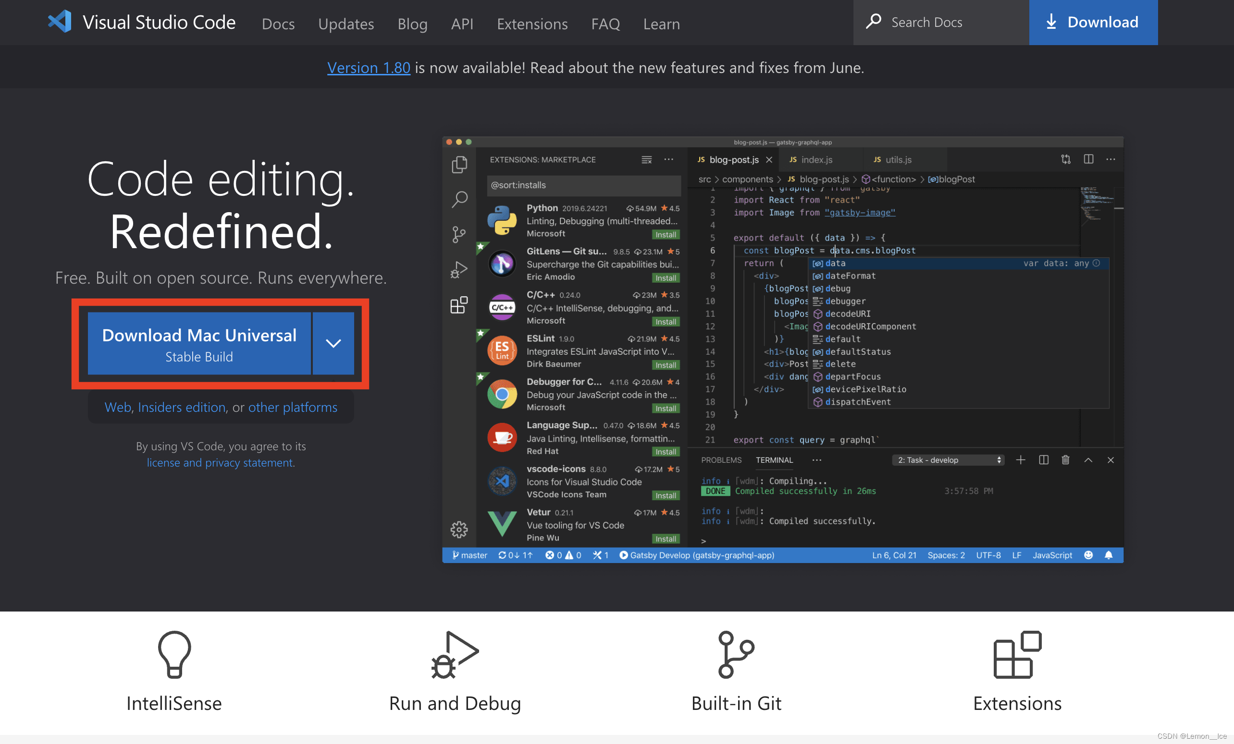Image resolution: width=1234 pixels, height=744 pixels.
Task: Click the Extensions blocks icon at bottom
Action: (1017, 654)
